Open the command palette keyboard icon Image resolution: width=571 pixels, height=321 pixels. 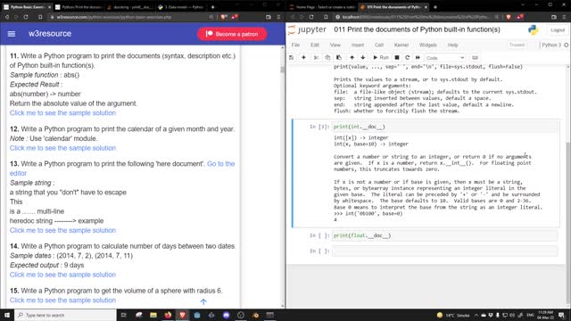click(x=475, y=57)
